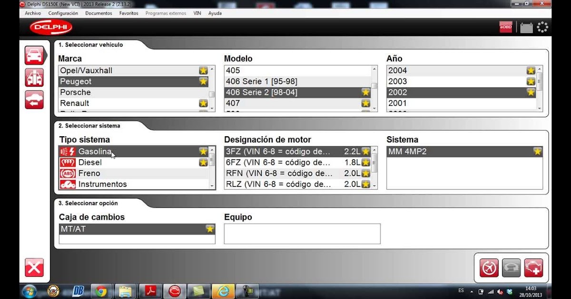
Task: Open Internet Explorer from taskbar
Action: coord(223,291)
